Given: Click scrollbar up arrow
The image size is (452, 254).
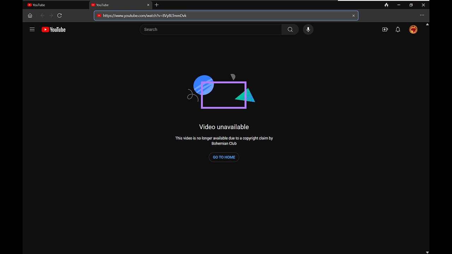Looking at the screenshot, I should pyautogui.click(x=427, y=25).
